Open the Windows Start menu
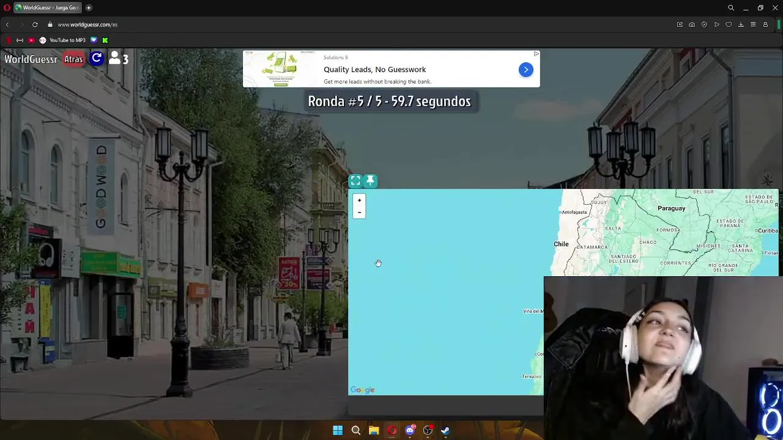The height and width of the screenshot is (440, 783). [338, 431]
